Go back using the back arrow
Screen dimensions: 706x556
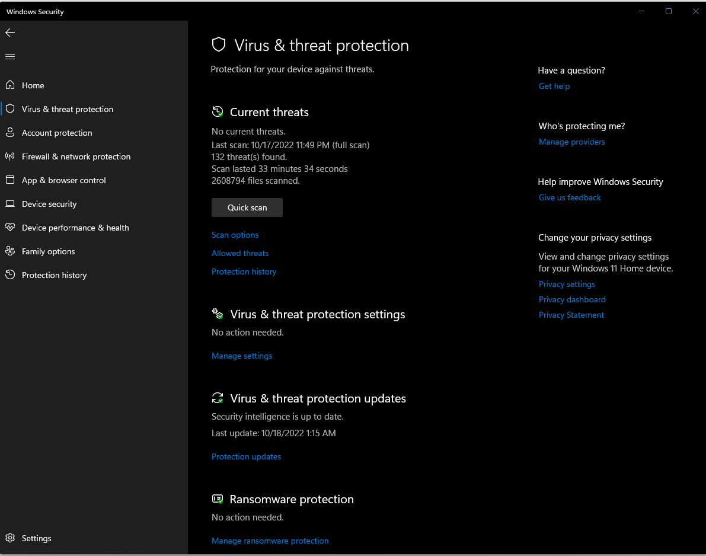(x=10, y=33)
